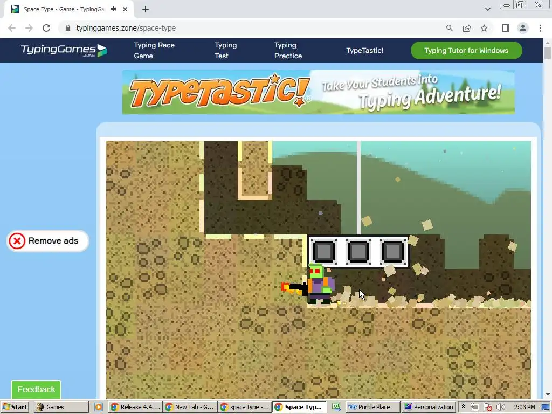The image size is (552, 414).
Task: Toggle the browser side panel
Action: 506,28
